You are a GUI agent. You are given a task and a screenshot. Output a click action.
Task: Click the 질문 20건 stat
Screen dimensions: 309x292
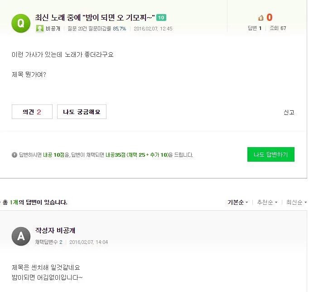(x=77, y=28)
